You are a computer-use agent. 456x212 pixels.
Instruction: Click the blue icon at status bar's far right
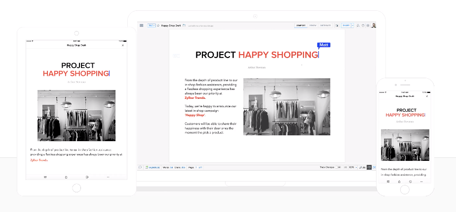click(x=374, y=167)
